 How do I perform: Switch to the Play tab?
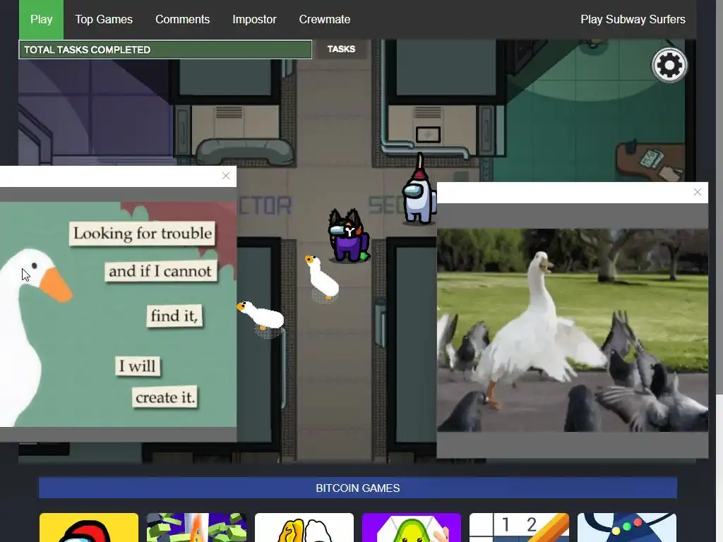point(41,19)
